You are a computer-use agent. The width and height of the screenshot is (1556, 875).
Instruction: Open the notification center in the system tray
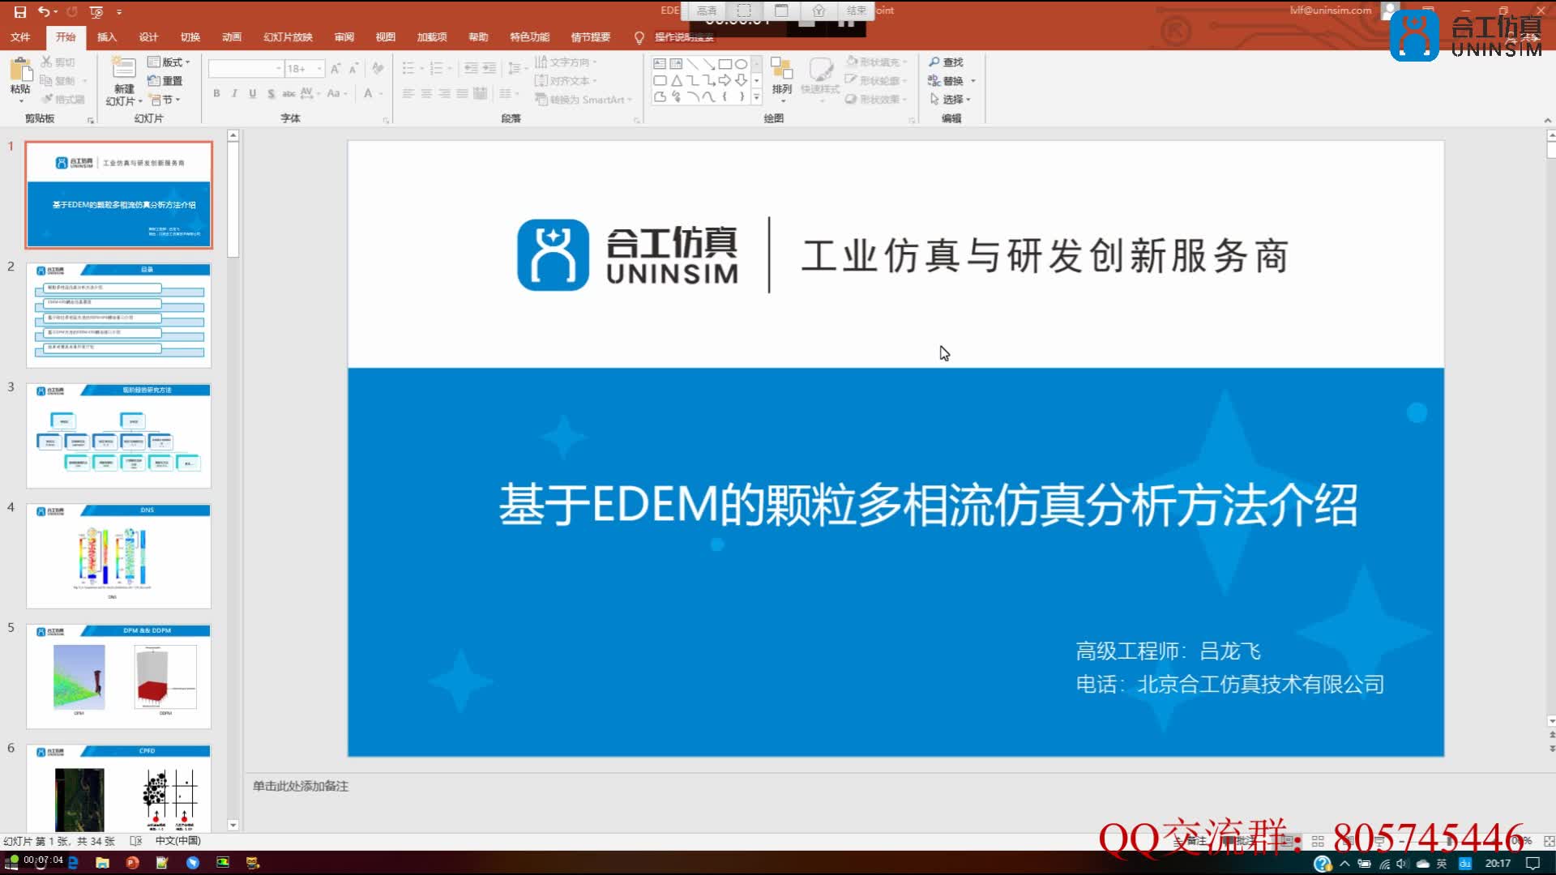tap(1533, 863)
